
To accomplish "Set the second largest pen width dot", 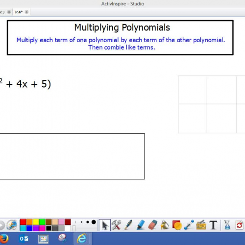I will pyautogui.click(x=88, y=222).
